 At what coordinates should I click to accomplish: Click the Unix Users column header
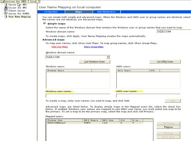(x=133, y=71)
